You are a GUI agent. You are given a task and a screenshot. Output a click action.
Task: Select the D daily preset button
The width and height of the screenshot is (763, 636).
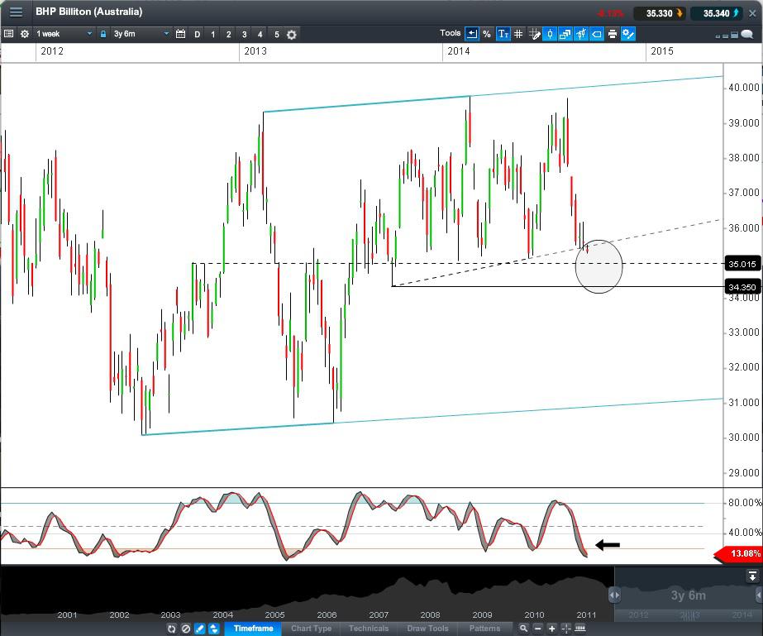point(197,34)
